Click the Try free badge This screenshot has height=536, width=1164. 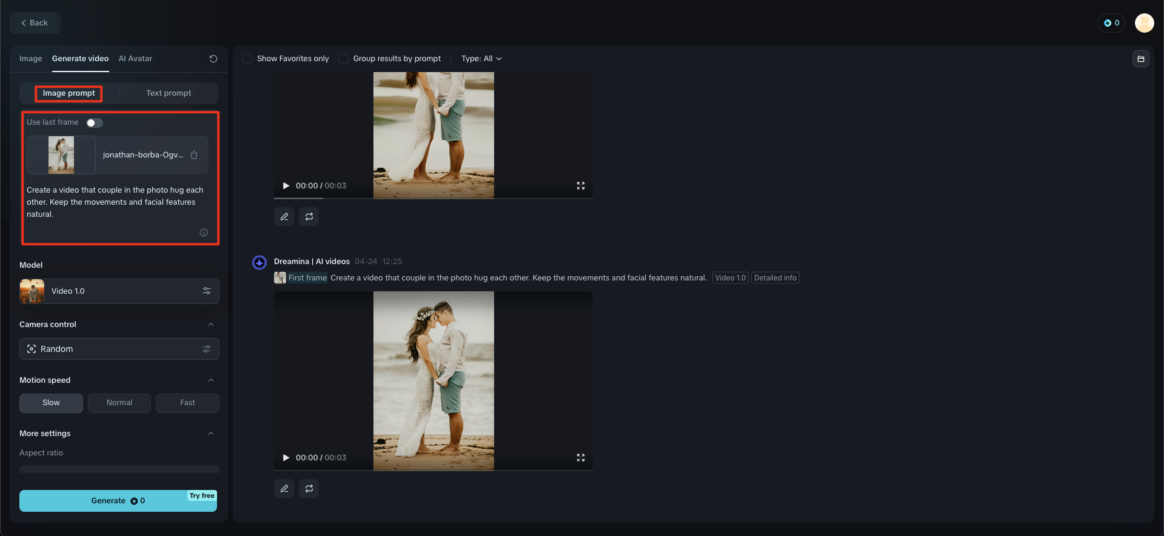pyautogui.click(x=202, y=495)
